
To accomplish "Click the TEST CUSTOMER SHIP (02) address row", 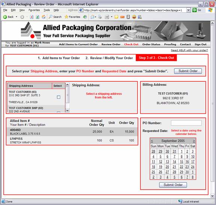I will click(x=36, y=109).
